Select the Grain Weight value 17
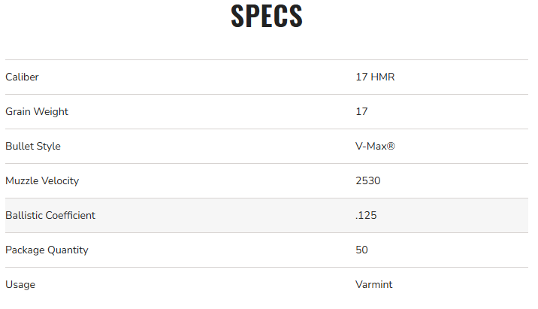 pos(361,111)
